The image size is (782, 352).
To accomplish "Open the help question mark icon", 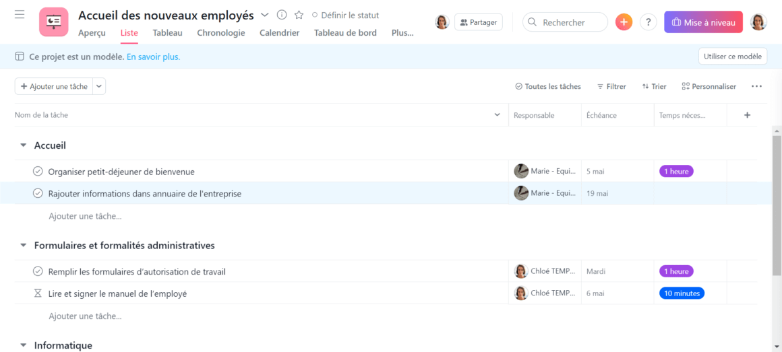I will click(648, 22).
